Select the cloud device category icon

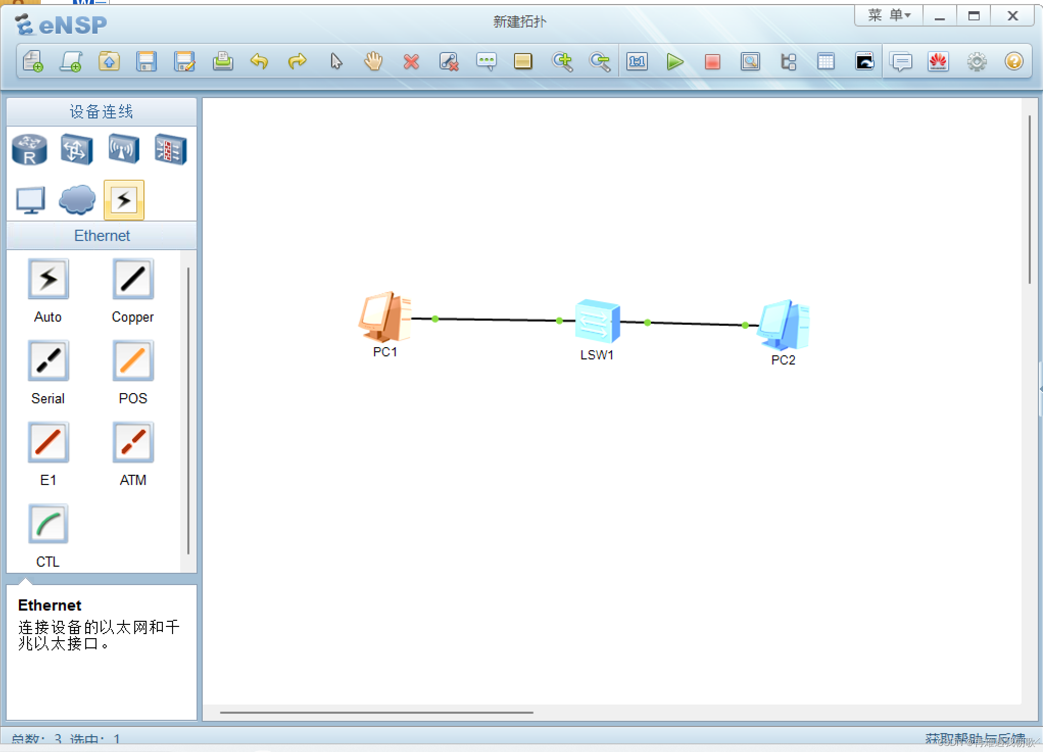tap(77, 200)
